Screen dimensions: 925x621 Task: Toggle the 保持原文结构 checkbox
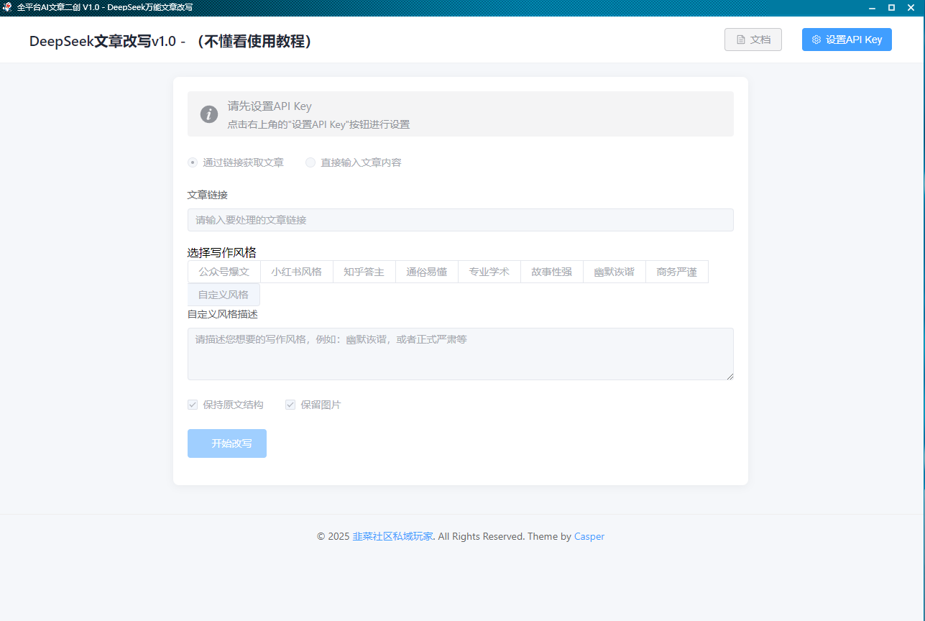pyautogui.click(x=193, y=405)
